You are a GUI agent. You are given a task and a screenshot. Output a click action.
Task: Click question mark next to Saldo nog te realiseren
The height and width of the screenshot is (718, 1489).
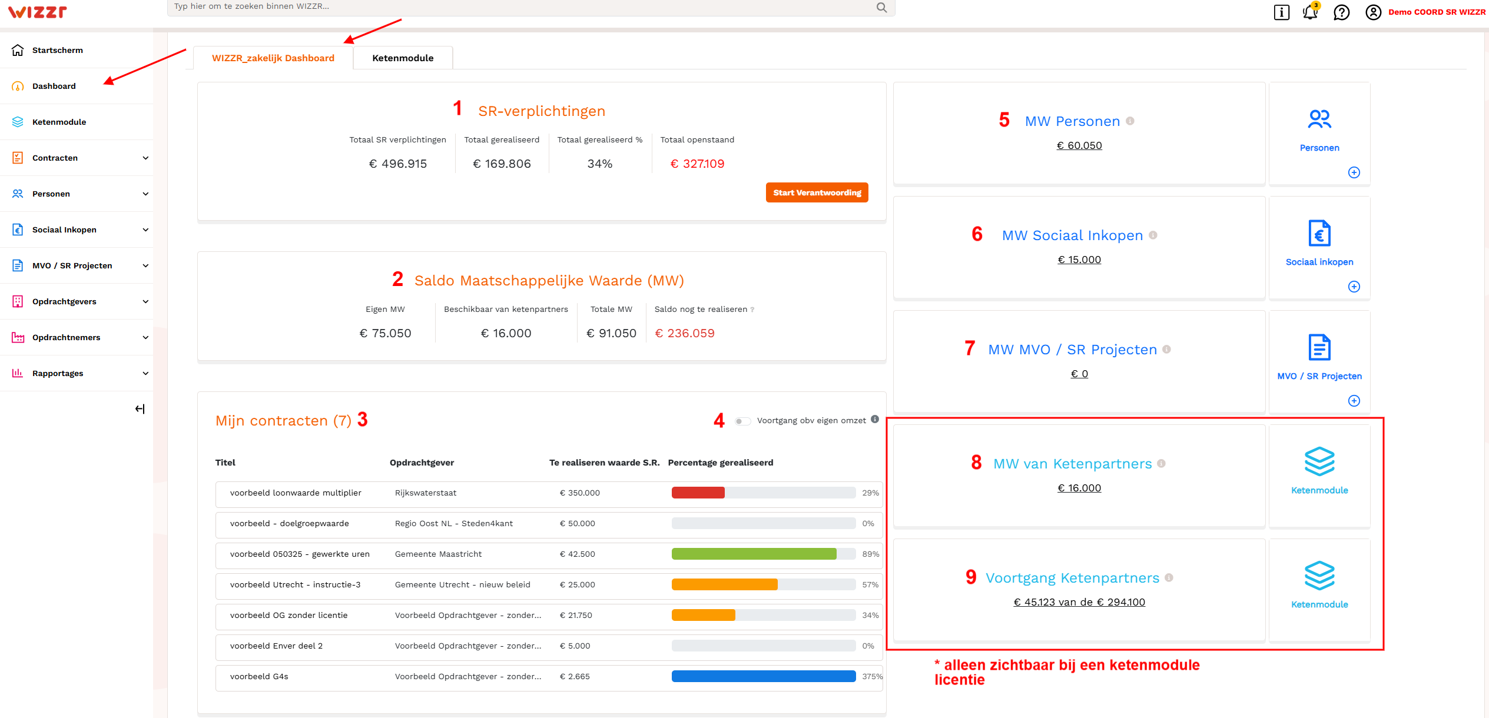(752, 310)
